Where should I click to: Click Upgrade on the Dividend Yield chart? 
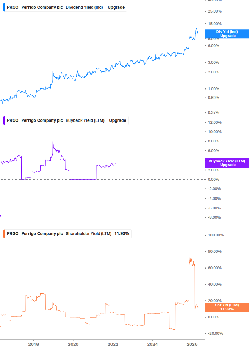116,7
